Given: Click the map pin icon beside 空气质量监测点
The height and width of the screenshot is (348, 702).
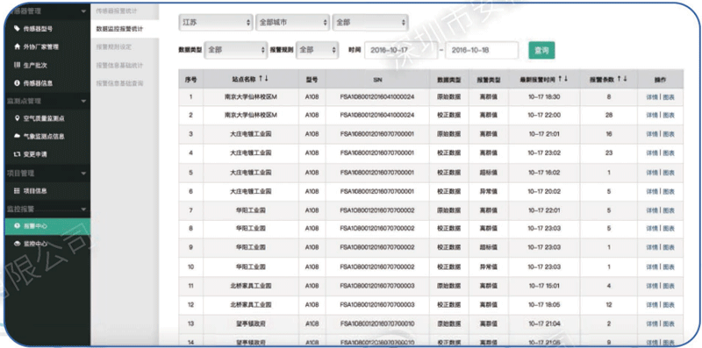Looking at the screenshot, I should tap(17, 118).
